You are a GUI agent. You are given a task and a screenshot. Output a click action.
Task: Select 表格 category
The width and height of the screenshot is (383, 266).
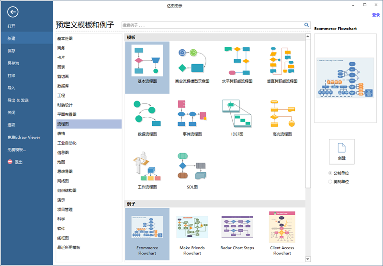point(61,133)
